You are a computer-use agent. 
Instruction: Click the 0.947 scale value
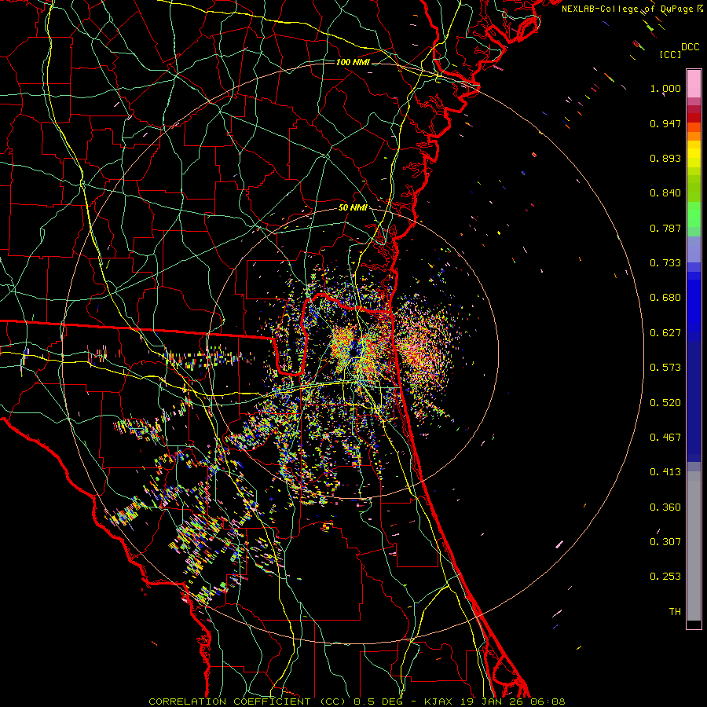(x=665, y=123)
